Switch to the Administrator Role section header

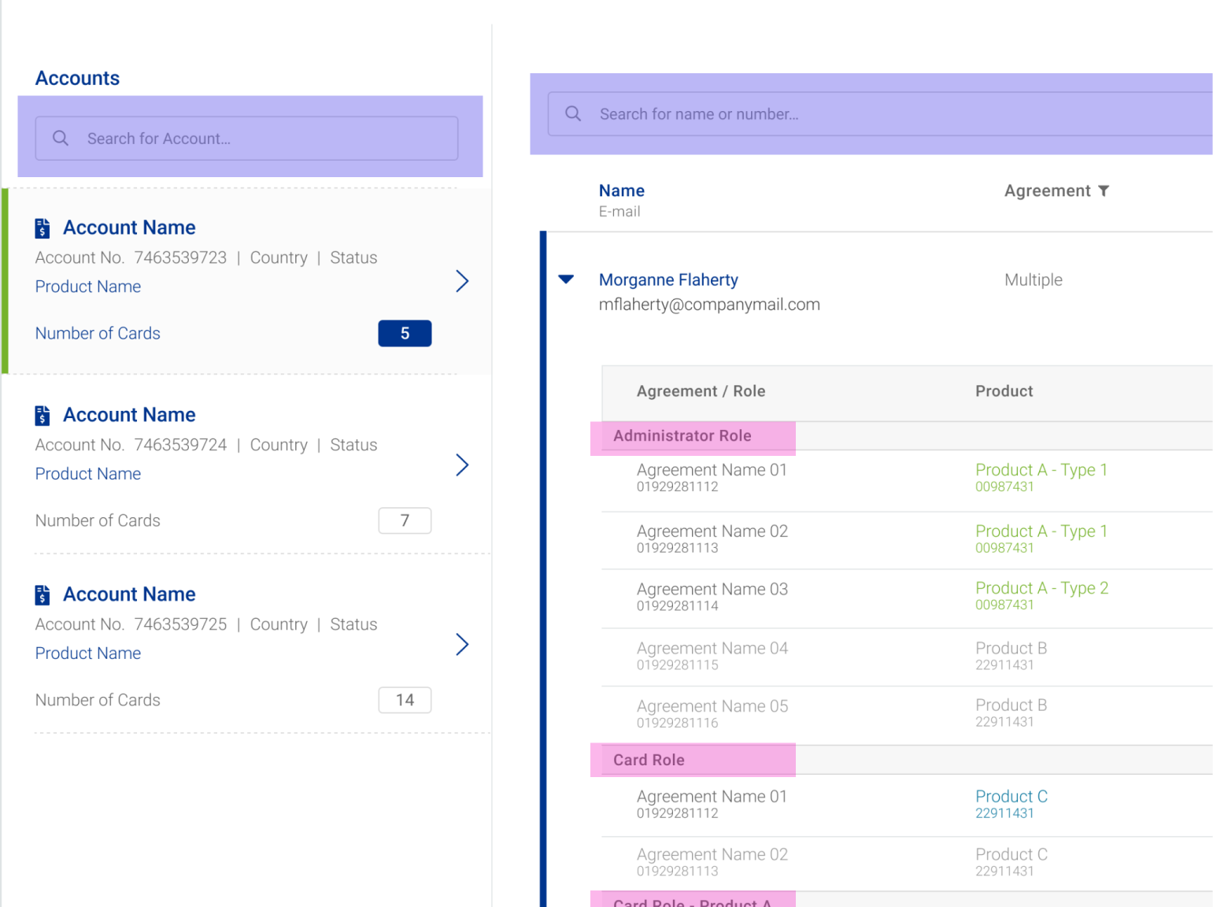tap(682, 435)
